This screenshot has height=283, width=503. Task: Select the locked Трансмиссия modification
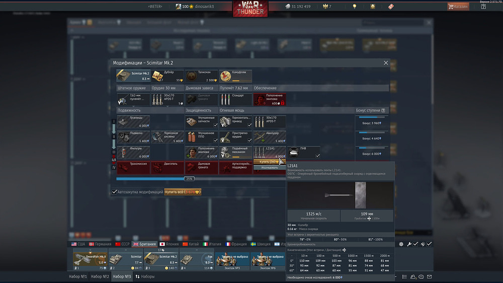[133, 168]
